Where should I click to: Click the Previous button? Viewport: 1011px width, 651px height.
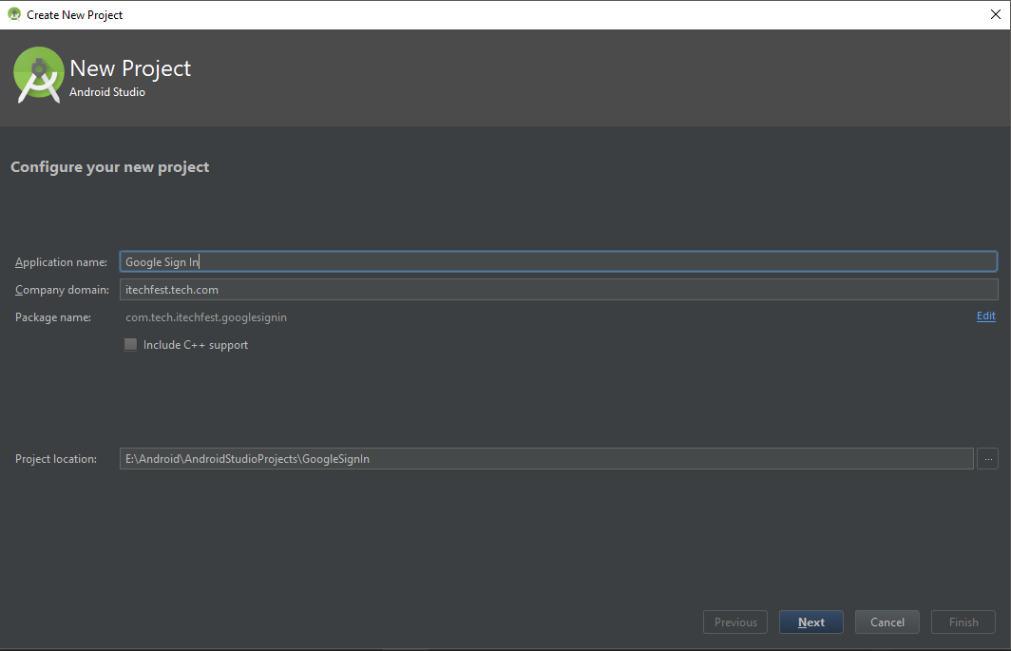coord(734,622)
